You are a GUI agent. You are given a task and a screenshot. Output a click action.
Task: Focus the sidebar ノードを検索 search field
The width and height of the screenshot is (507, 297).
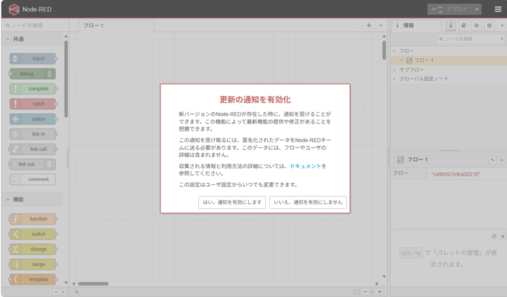click(x=468, y=39)
